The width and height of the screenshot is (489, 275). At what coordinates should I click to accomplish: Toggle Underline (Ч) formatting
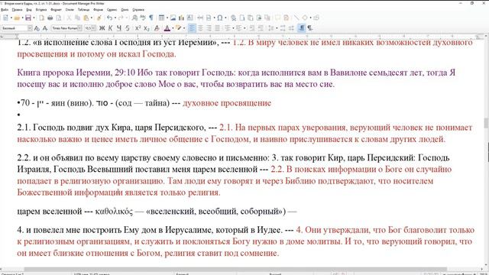[119, 28]
